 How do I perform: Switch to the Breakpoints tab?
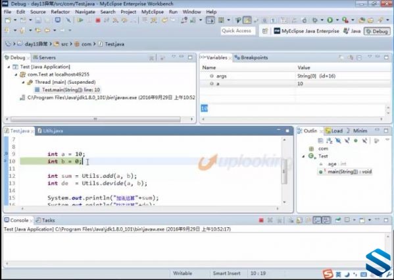point(251,57)
